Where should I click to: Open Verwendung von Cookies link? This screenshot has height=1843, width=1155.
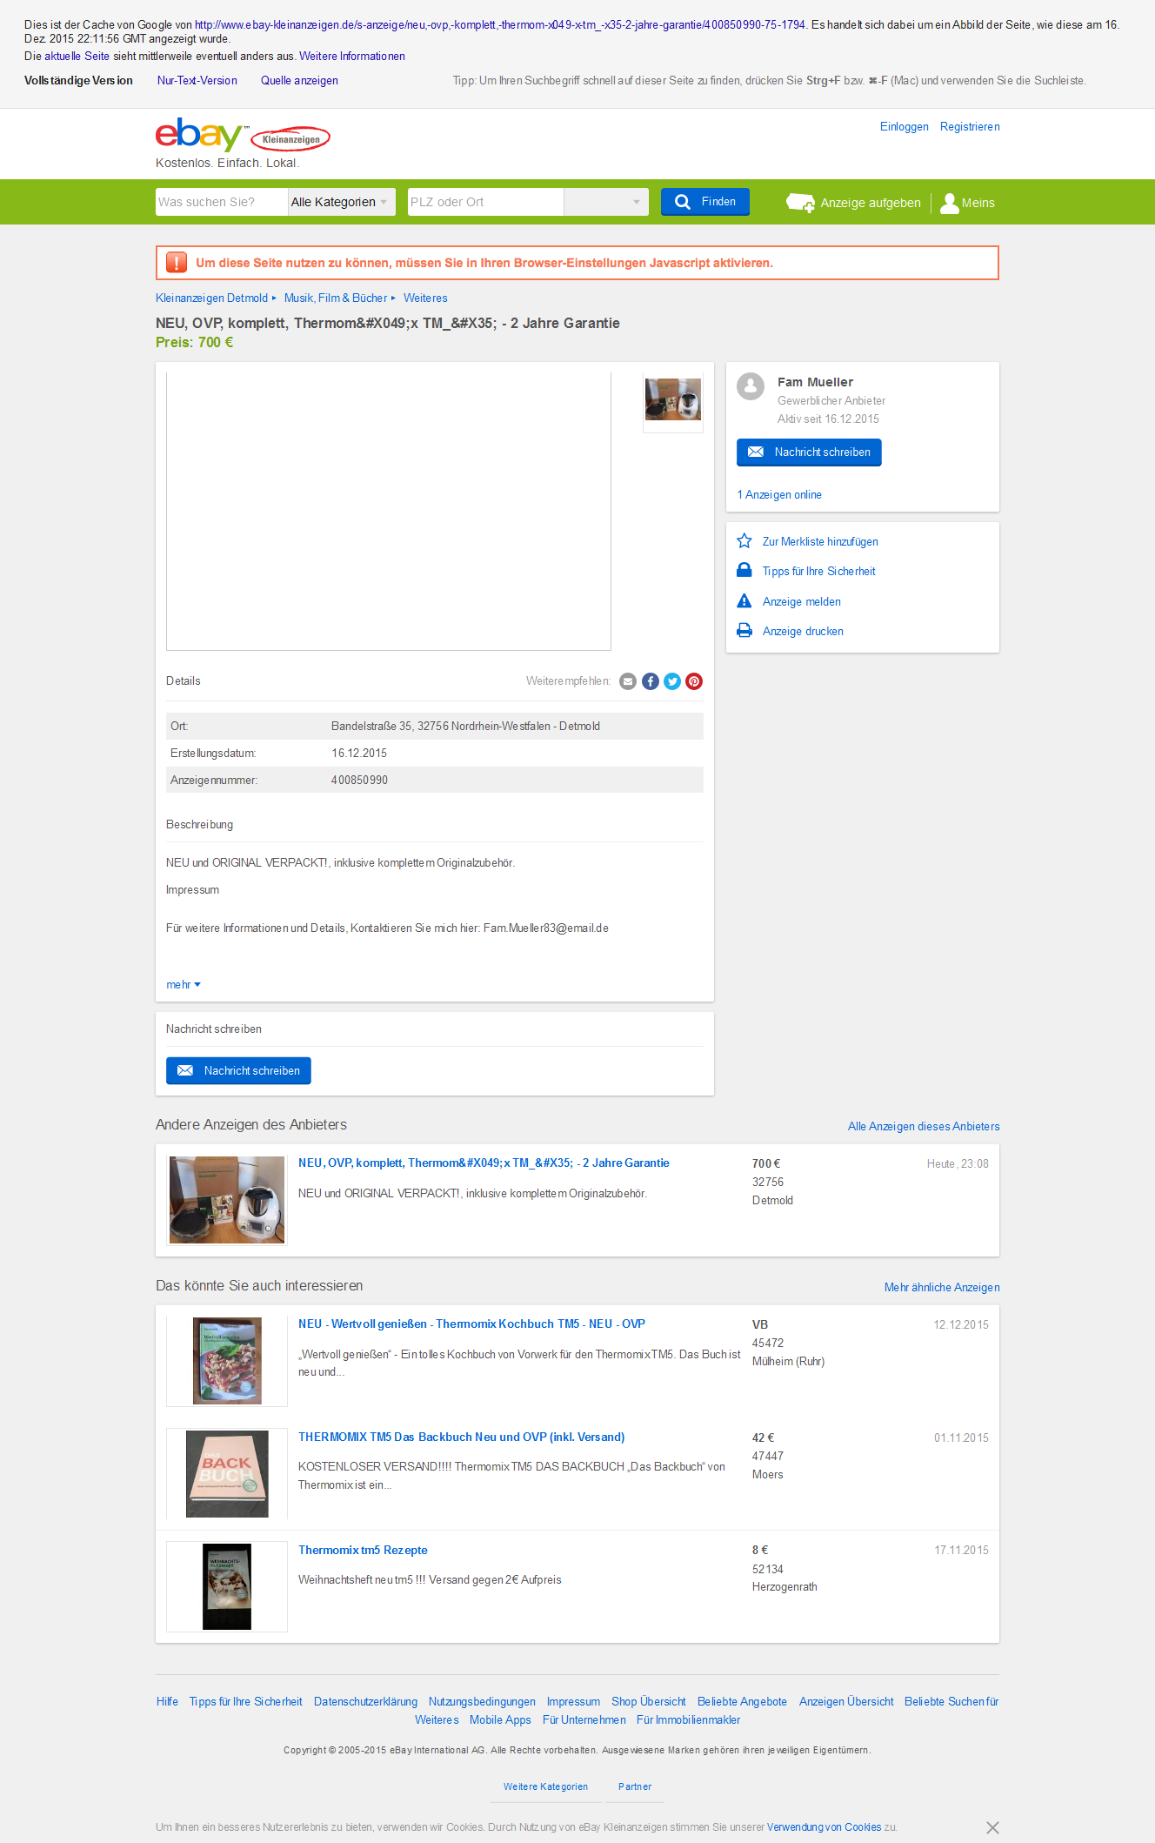click(824, 1827)
